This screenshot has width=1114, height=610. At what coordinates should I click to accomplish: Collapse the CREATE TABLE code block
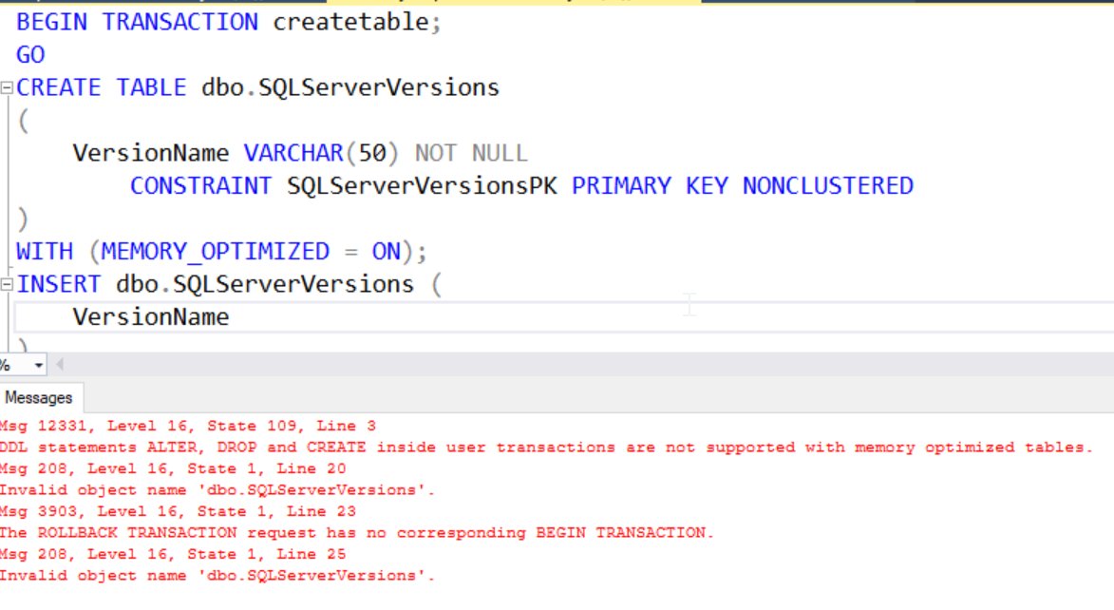tap(7, 88)
